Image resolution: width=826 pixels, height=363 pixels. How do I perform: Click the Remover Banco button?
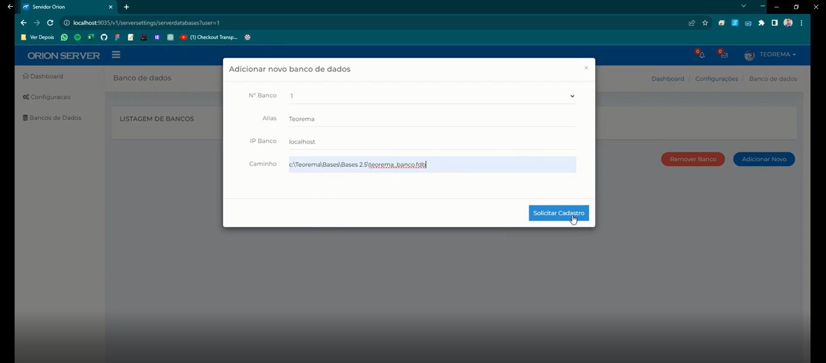[693, 159]
